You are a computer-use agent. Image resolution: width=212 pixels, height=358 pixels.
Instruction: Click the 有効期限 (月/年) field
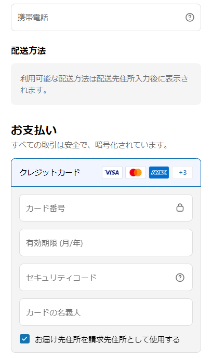click(106, 242)
